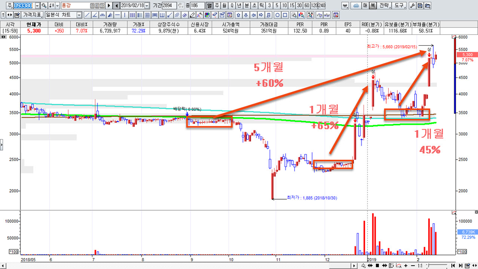Viewport: 478px width, 269px height.
Task: Select the horizontal line tool
Action: tap(118, 14)
